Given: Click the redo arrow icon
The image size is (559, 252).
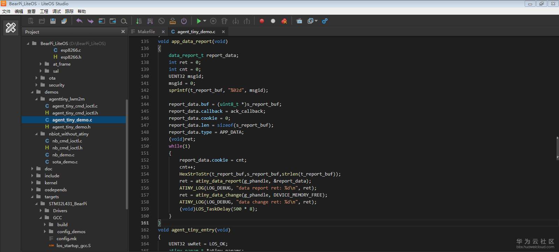Looking at the screenshot, I should coord(90,21).
